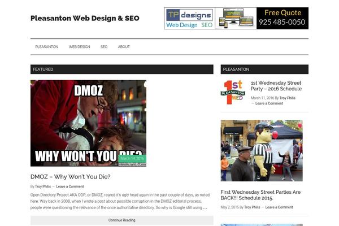339x226 pixels.
Task: Click the Free Quote 925 485-0050 banner
Action: (282, 19)
